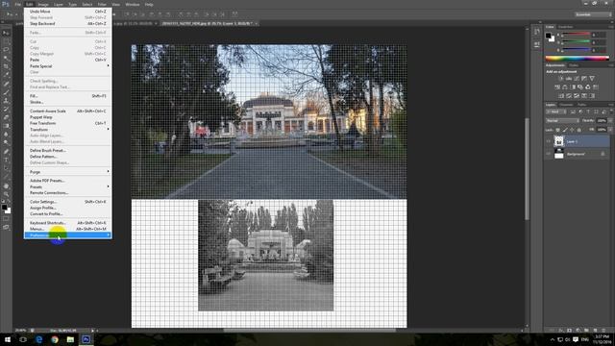Add a Color Balance adjustment

tap(565, 87)
